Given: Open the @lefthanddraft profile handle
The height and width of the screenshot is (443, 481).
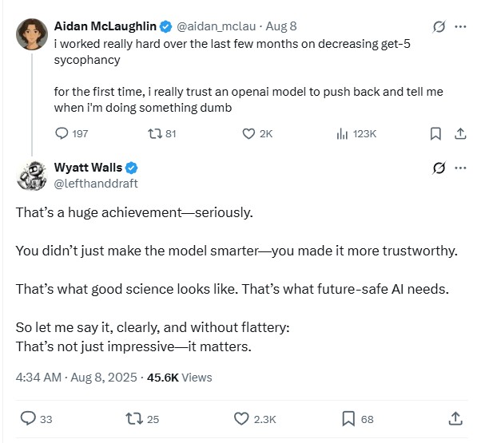Looking at the screenshot, I should [95, 183].
